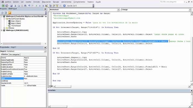Click the Copy toolbar icon
This screenshot has width=193, height=108.
click(19, 6)
